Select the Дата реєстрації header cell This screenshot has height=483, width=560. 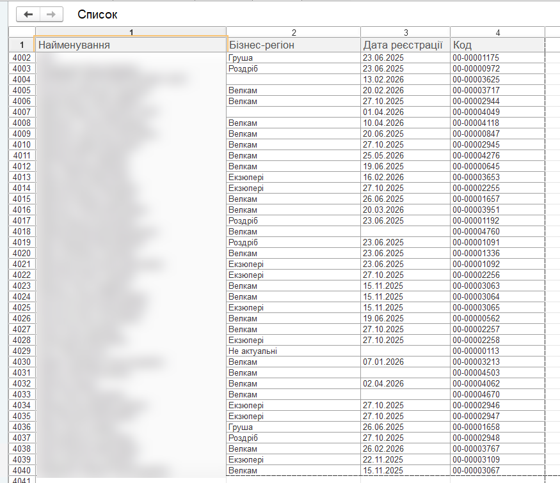405,45
